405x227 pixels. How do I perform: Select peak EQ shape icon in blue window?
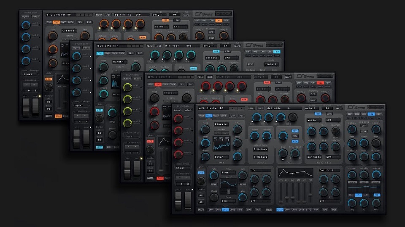(x=358, y=195)
